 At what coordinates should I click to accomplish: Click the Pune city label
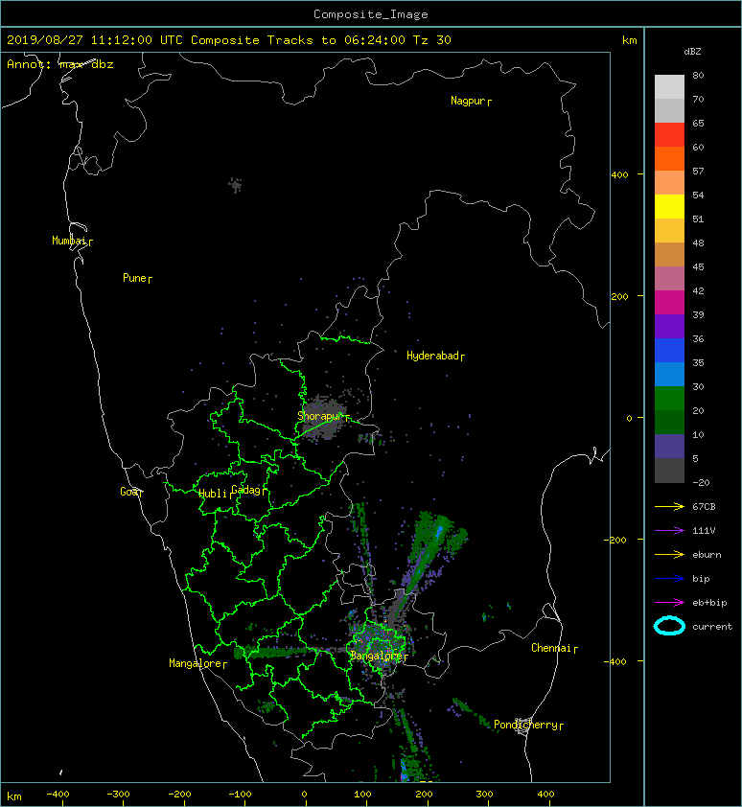point(137,278)
